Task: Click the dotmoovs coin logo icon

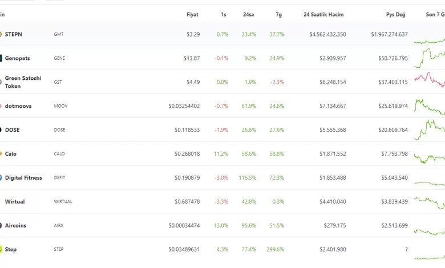Action: pyautogui.click(x=1, y=106)
